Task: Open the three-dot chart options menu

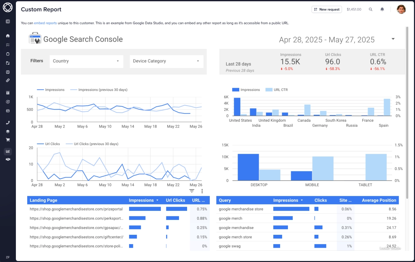Action: coord(202,191)
